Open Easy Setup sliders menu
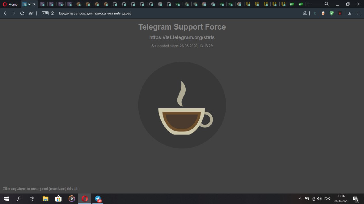This screenshot has width=364, height=204. tap(358, 13)
